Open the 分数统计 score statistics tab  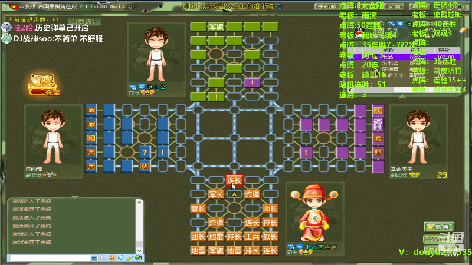[x=84, y=21]
